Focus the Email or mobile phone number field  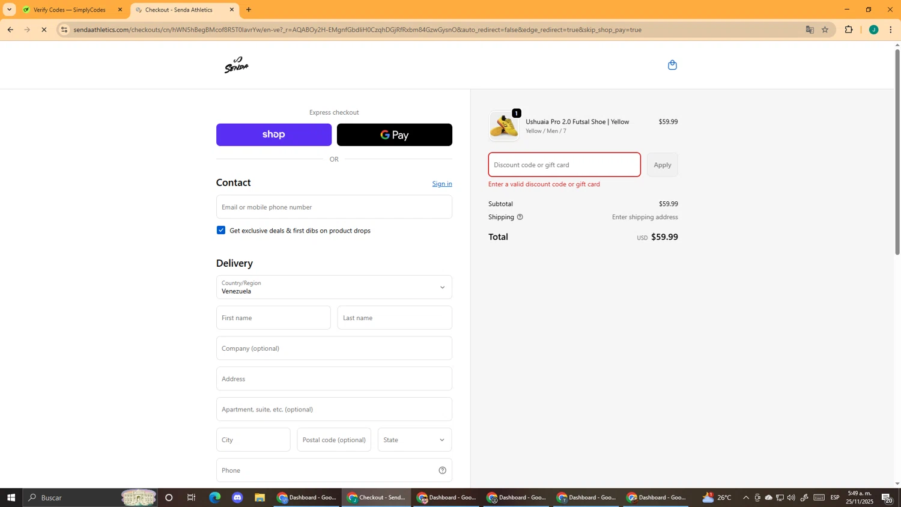(x=334, y=207)
